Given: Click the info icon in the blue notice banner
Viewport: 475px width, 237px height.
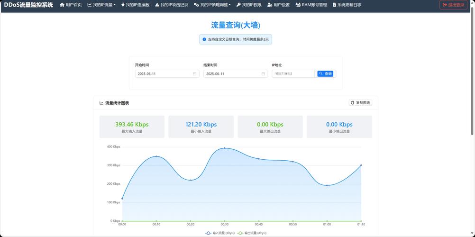Looking at the screenshot, I should pos(204,39).
